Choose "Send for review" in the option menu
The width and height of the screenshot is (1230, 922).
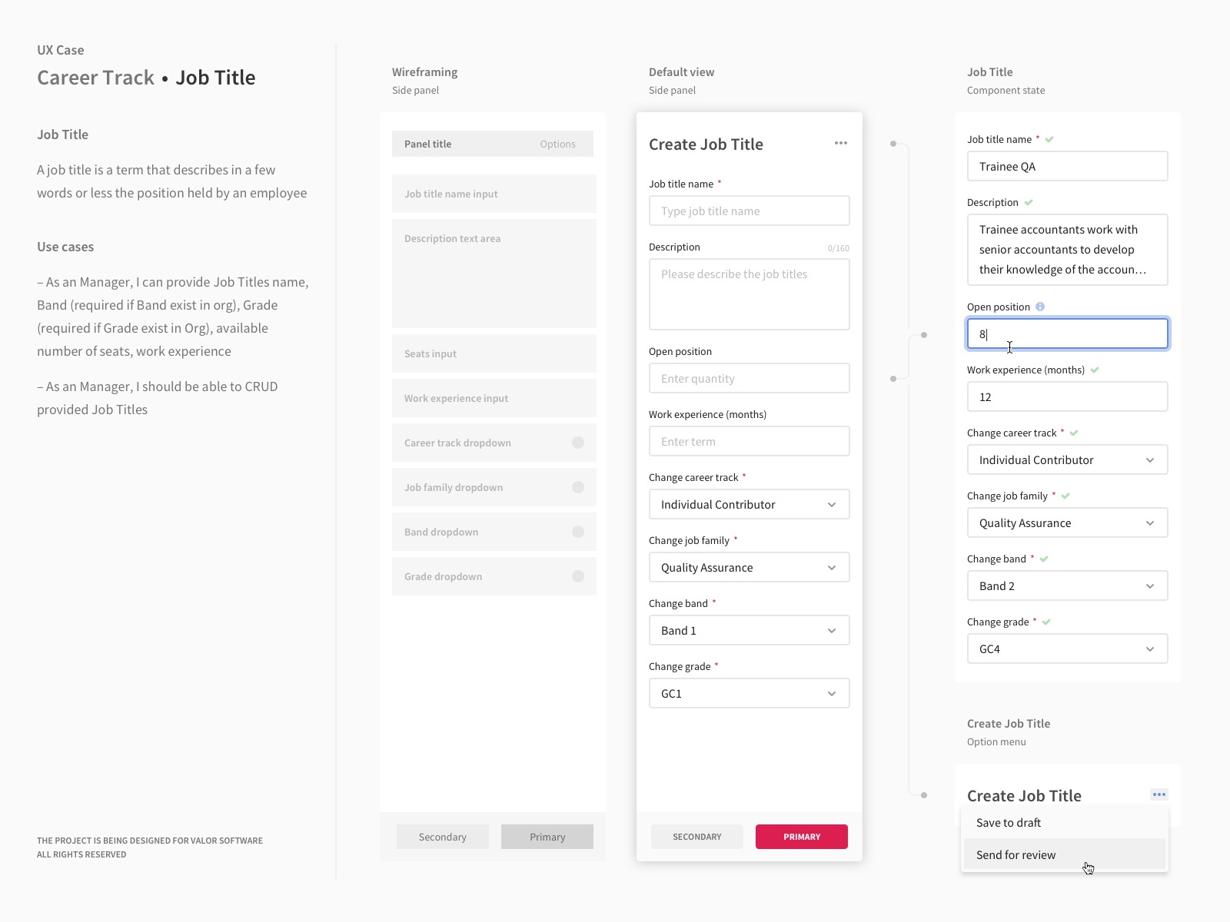point(1016,854)
